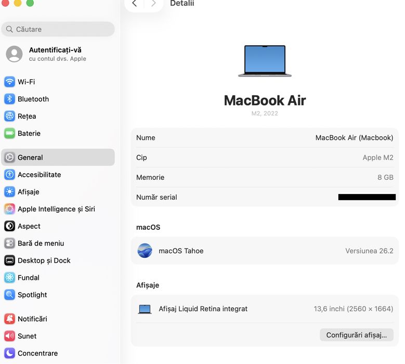405x364 pixels.
Task: Open Bară de meniu settings
Action: (x=58, y=243)
